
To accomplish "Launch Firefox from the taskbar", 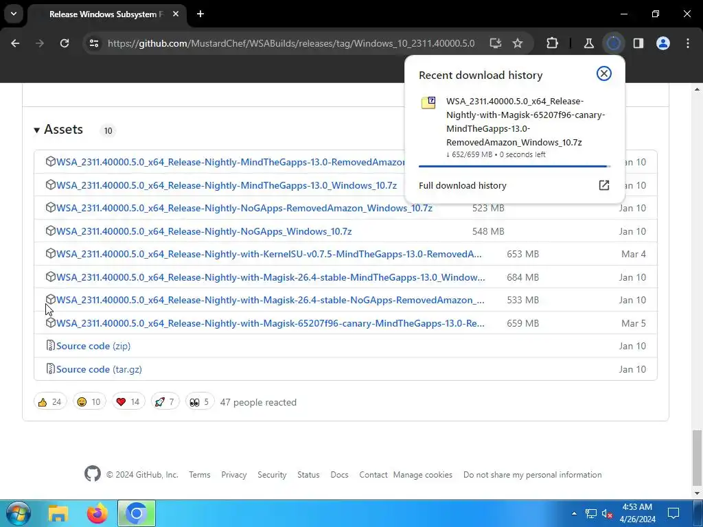I will coord(97,513).
